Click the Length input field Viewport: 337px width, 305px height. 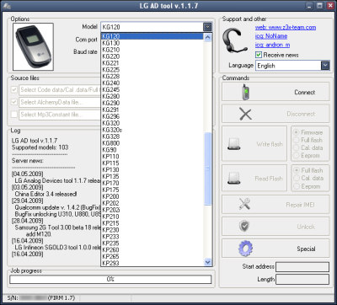click(x=302, y=280)
